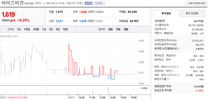The width and height of the screenshot is (208, 100).
Task: Click the 전일 value 1,615
Action: coord(59,12)
